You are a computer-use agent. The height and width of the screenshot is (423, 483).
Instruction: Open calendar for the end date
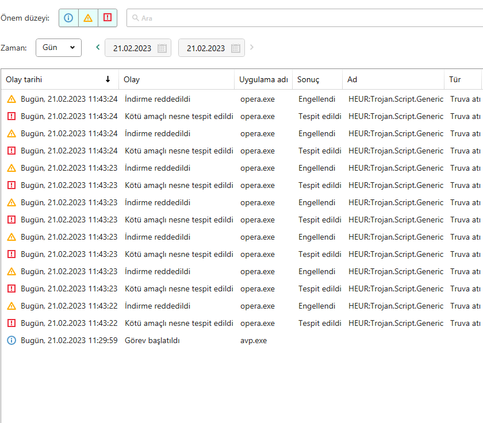(x=236, y=48)
